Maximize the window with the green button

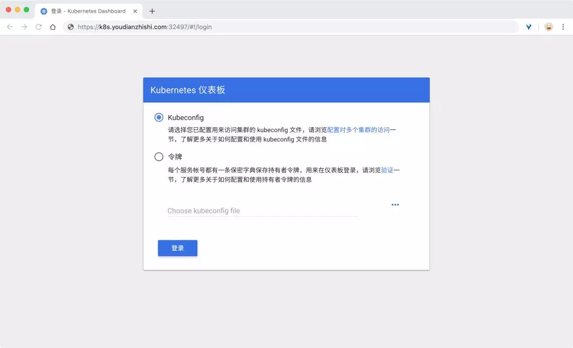click(27, 10)
